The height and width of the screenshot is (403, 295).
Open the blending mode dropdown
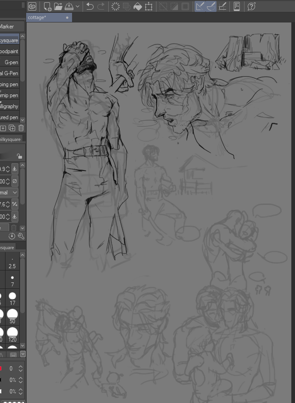click(9, 193)
